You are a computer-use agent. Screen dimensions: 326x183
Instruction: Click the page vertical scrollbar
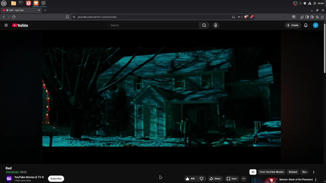[325, 48]
